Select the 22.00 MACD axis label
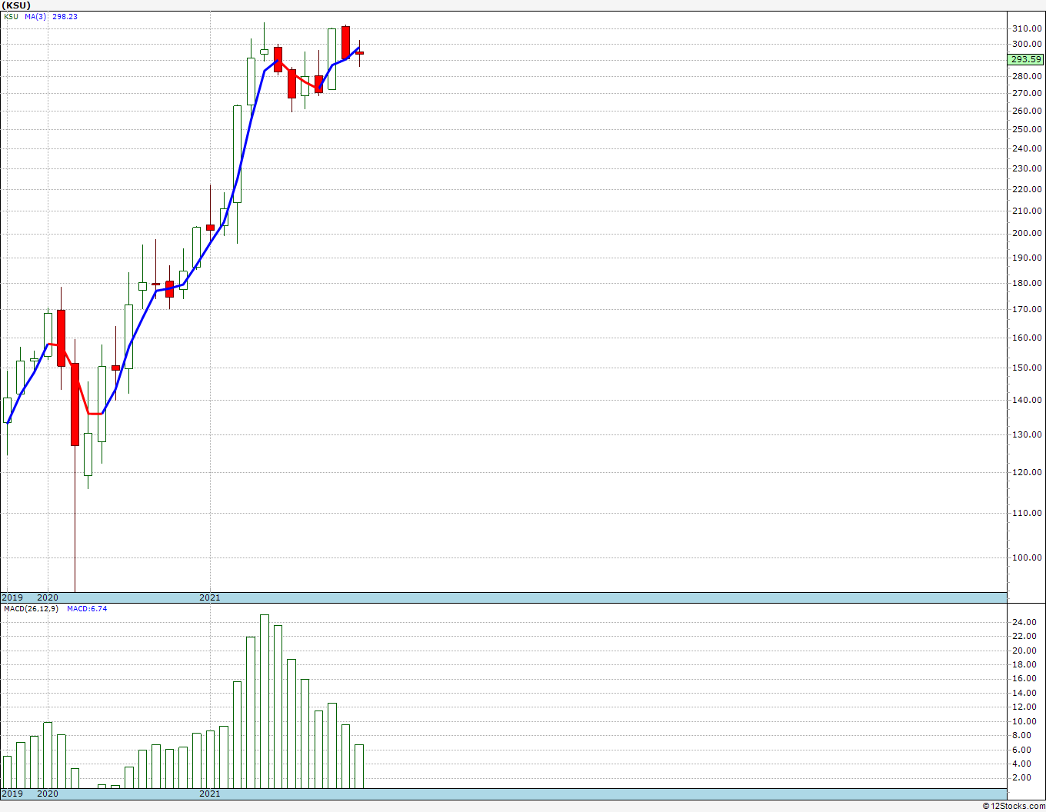1046x812 pixels. [1023, 636]
